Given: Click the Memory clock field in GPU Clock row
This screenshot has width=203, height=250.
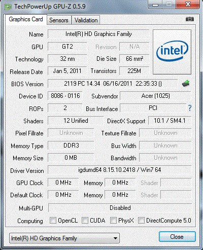Looking at the screenshot, I should 120,183.
